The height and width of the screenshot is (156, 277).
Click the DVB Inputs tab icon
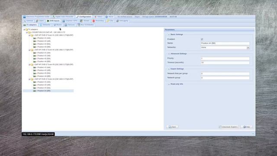48,21
